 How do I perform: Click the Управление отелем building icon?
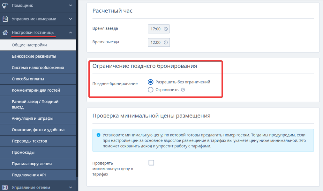(x=5, y=187)
